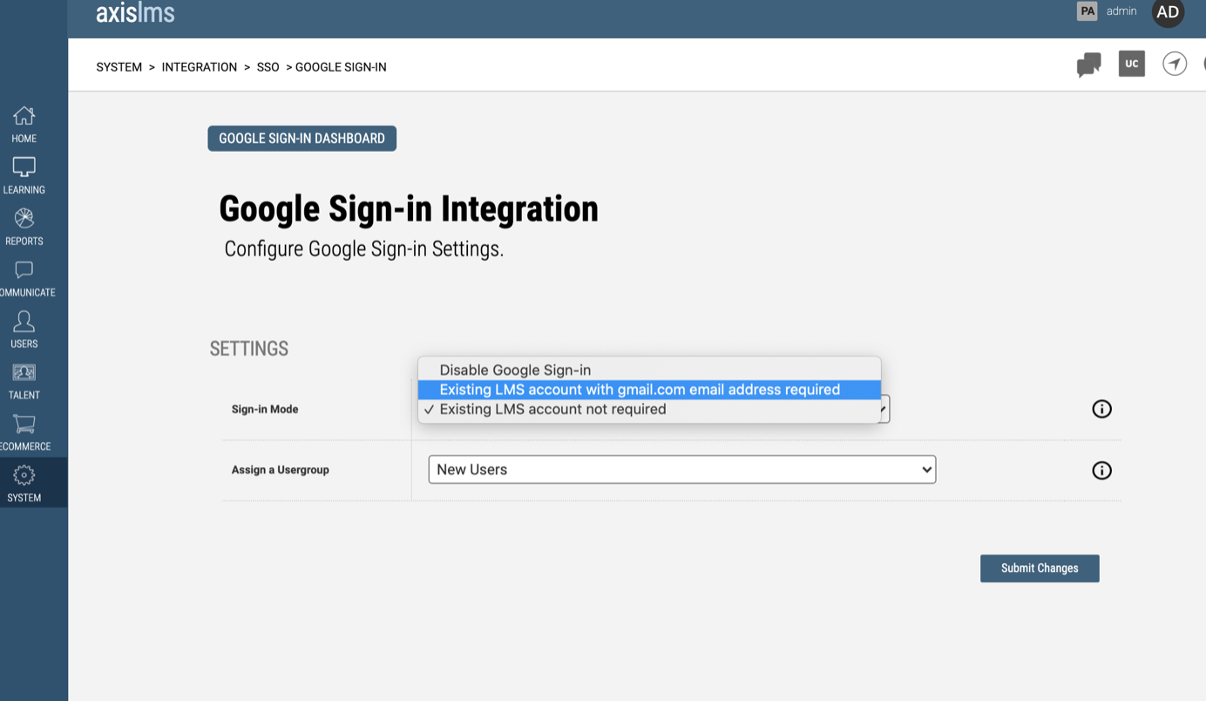Viewport: 1206px width, 701px height.
Task: Click the navigation compass icon in header
Action: coord(1175,64)
